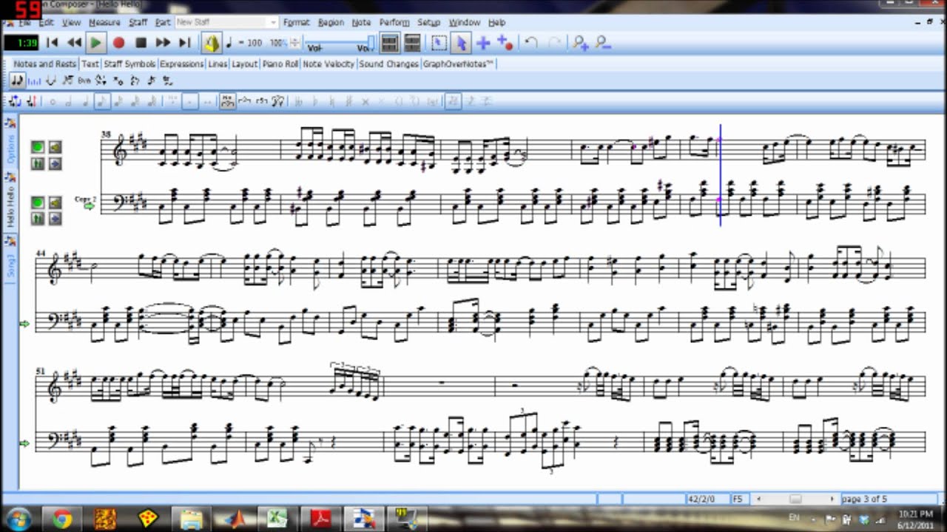Jump to the song beginning
947x532 pixels.
[53, 43]
